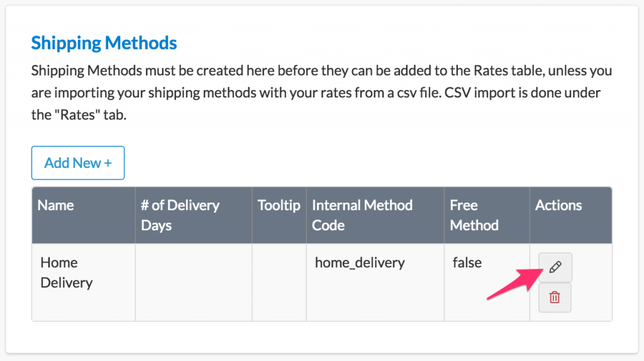The width and height of the screenshot is (644, 361).
Task: Click the Shipping Methods heading
Action: click(104, 43)
